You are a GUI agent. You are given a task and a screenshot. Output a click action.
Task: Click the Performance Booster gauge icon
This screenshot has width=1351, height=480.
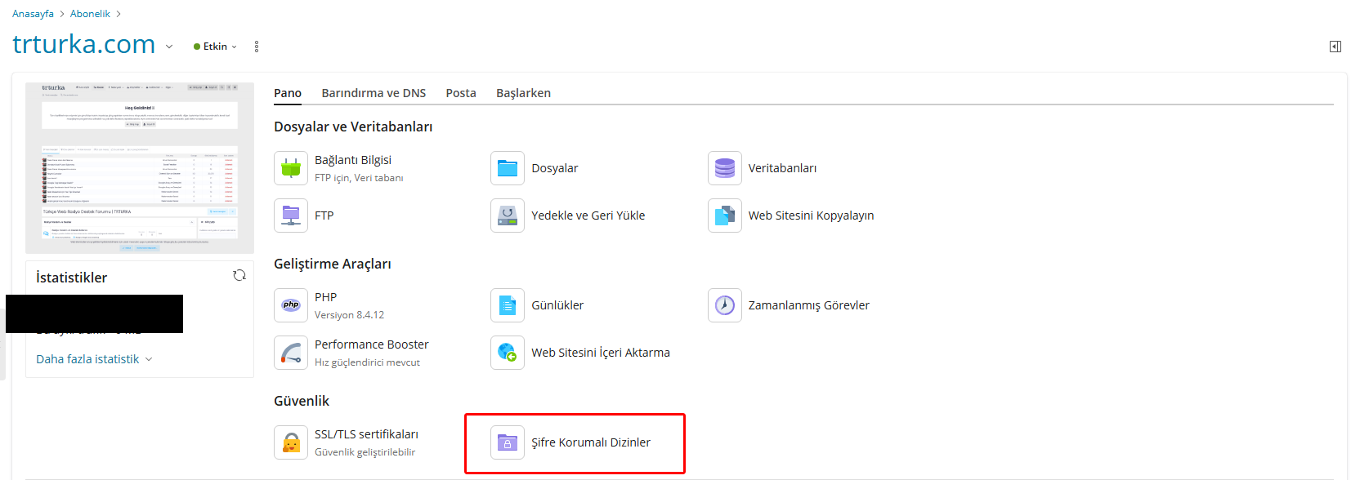291,353
